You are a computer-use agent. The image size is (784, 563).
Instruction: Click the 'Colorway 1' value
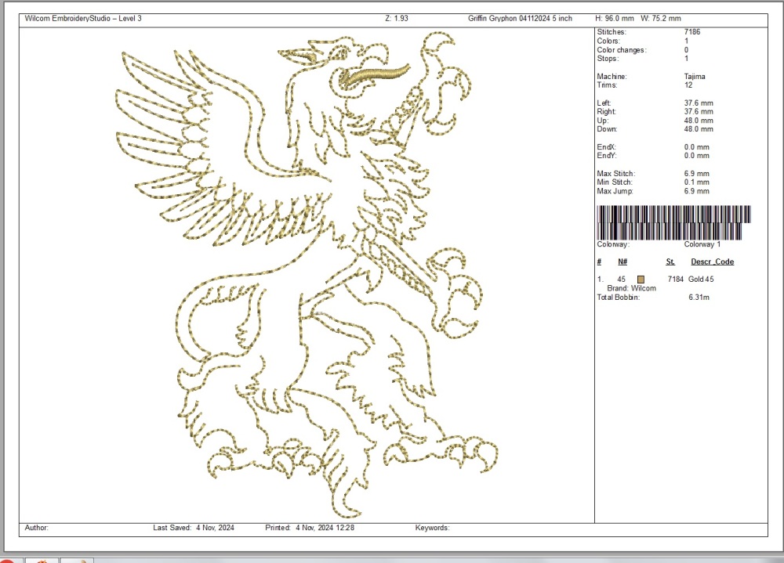[702, 244]
